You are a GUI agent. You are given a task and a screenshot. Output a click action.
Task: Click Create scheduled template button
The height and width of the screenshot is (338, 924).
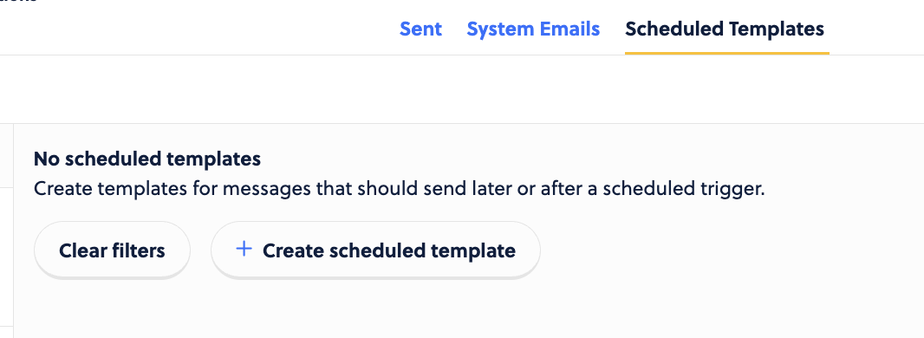coord(375,250)
